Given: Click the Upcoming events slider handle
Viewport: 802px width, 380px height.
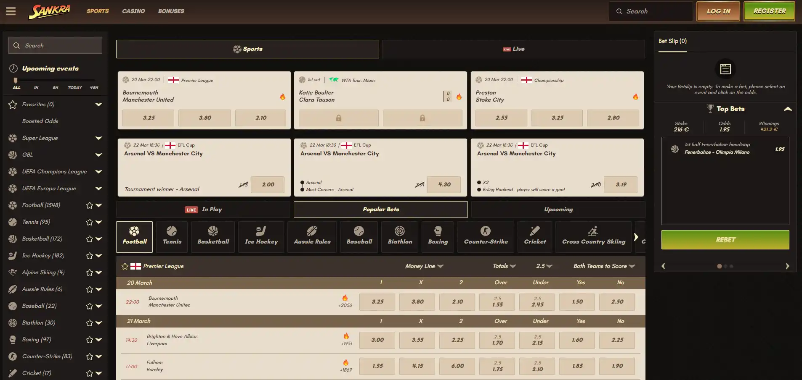Looking at the screenshot, I should 16,80.
